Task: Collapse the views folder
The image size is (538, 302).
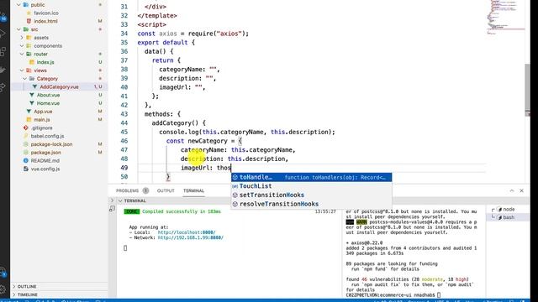Action: (22, 70)
